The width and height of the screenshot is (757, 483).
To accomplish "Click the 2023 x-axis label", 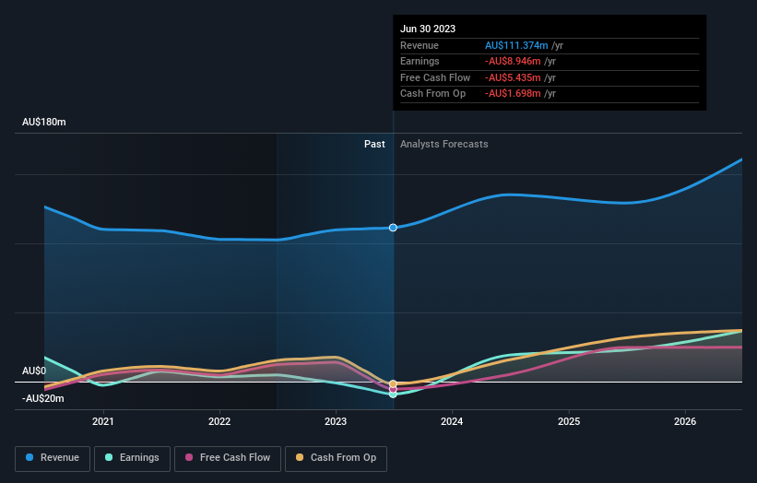I will (x=336, y=421).
